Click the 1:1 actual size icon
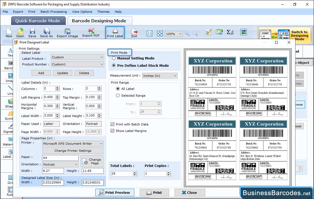314x199 pixels. click(150, 33)
